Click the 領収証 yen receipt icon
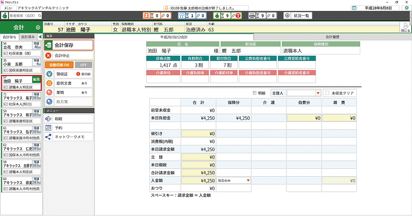This screenshot has width=412, height=216. 49,74
